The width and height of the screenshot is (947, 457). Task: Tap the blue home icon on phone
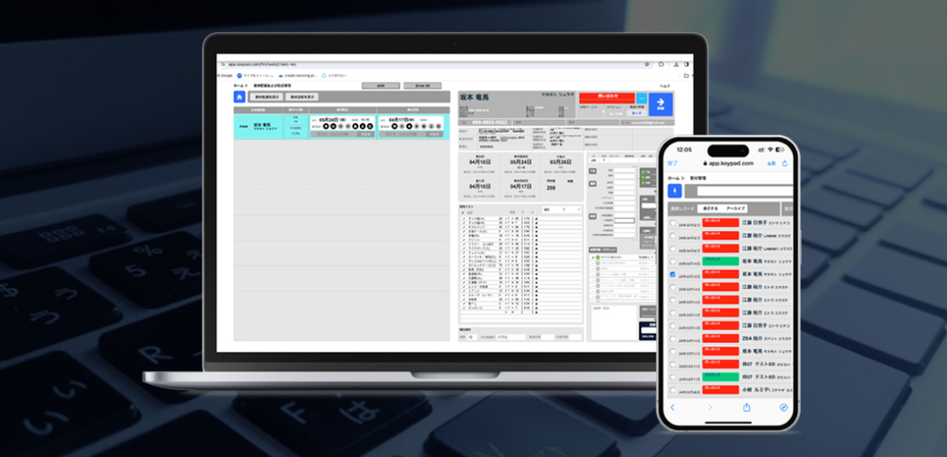click(x=674, y=191)
